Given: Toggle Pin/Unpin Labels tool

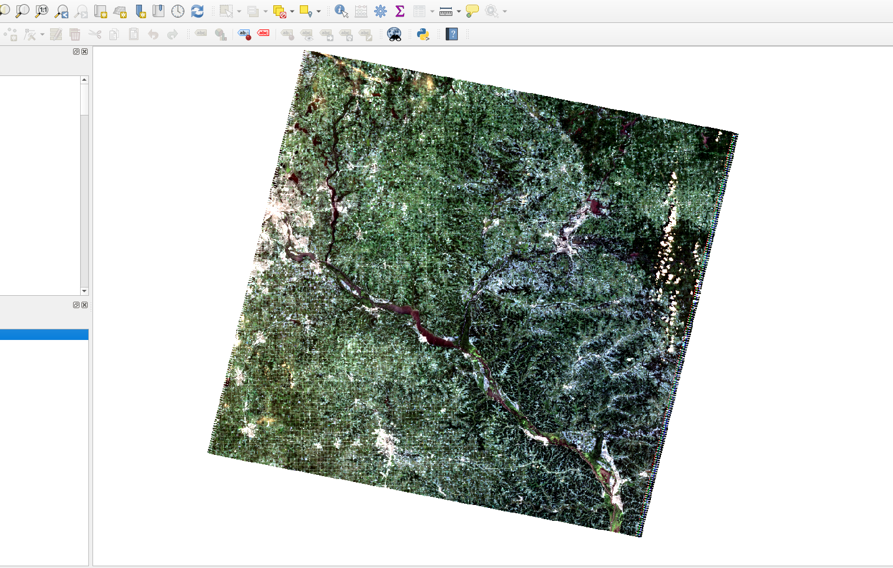Looking at the screenshot, I should click(x=287, y=34).
